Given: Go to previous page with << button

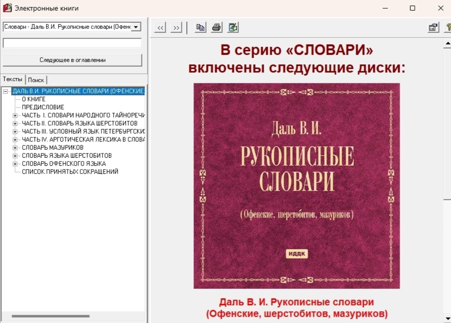Looking at the screenshot, I should (160, 28).
